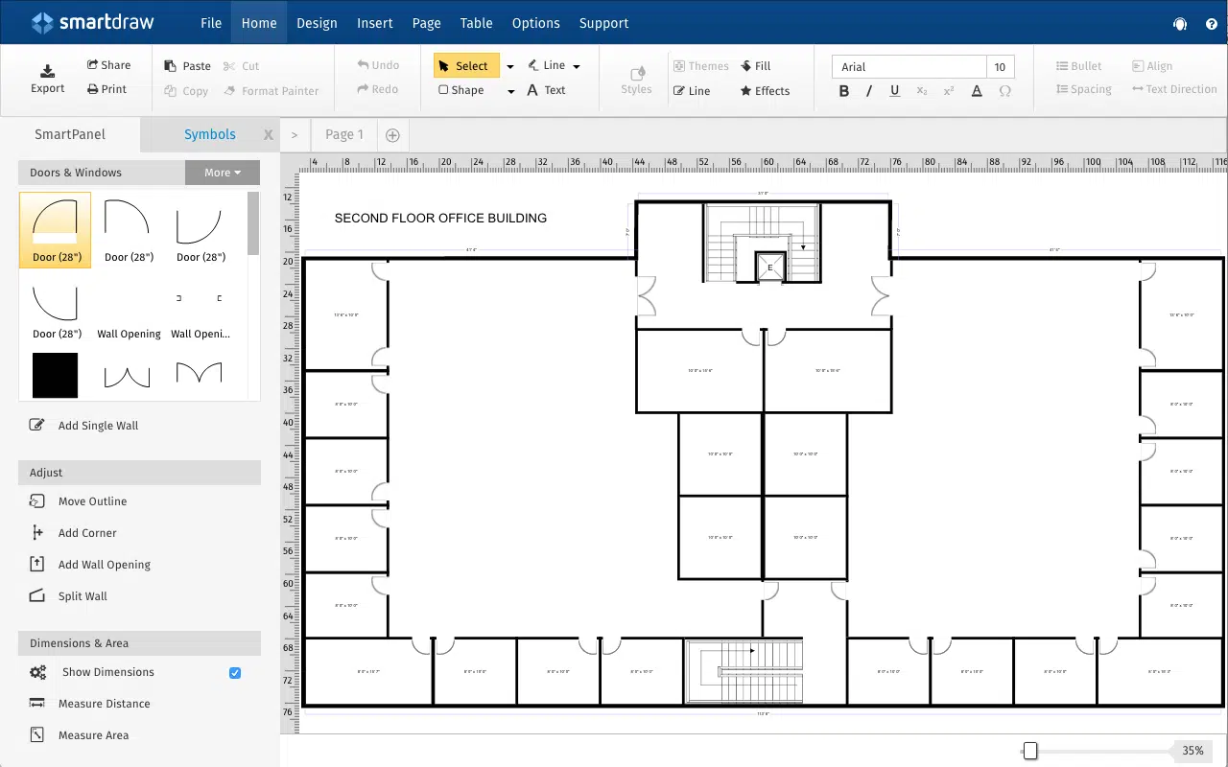Toggle italic text formatting
The height and width of the screenshot is (767, 1228).
point(869,91)
